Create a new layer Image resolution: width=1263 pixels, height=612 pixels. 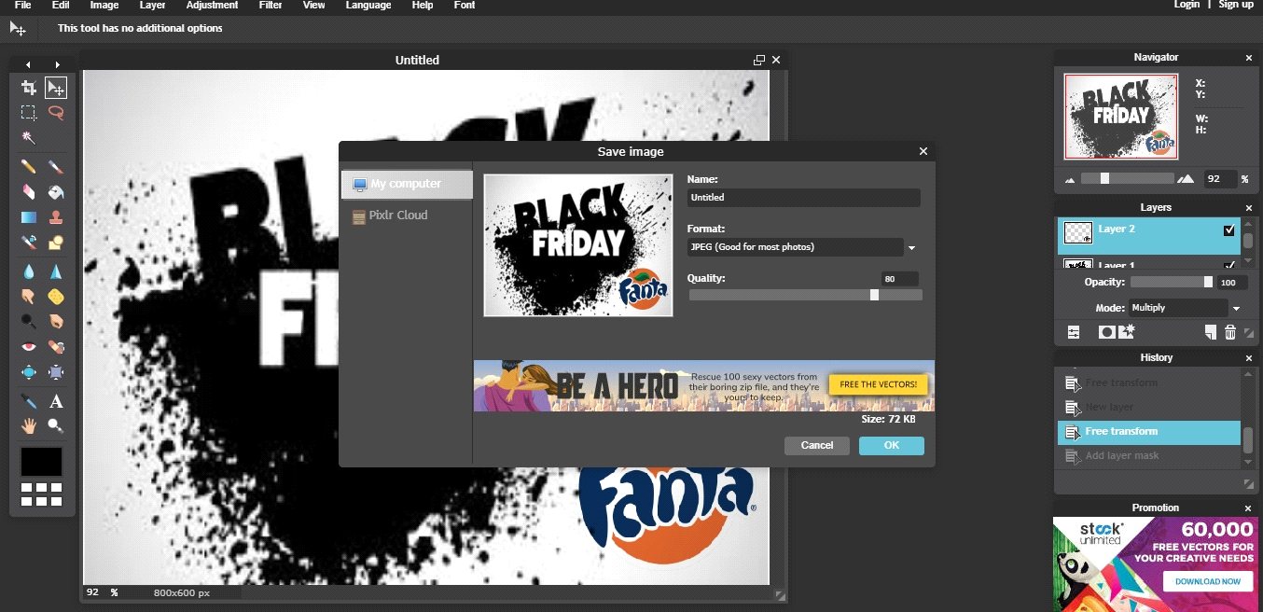1210,332
